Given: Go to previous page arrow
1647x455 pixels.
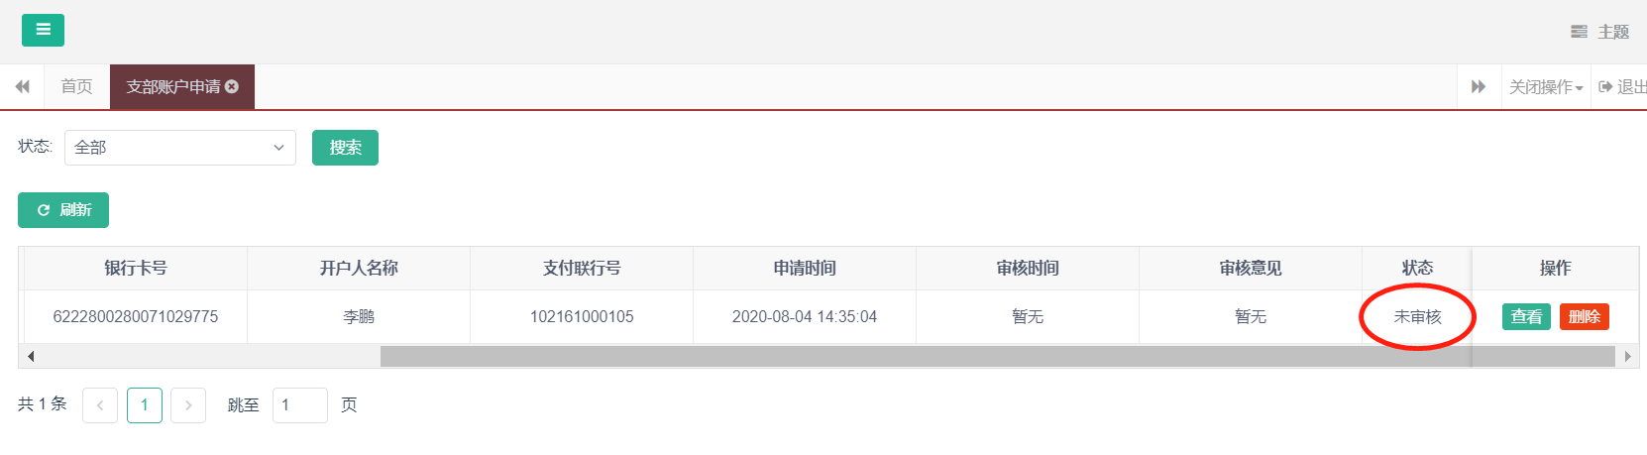Looking at the screenshot, I should (x=100, y=405).
